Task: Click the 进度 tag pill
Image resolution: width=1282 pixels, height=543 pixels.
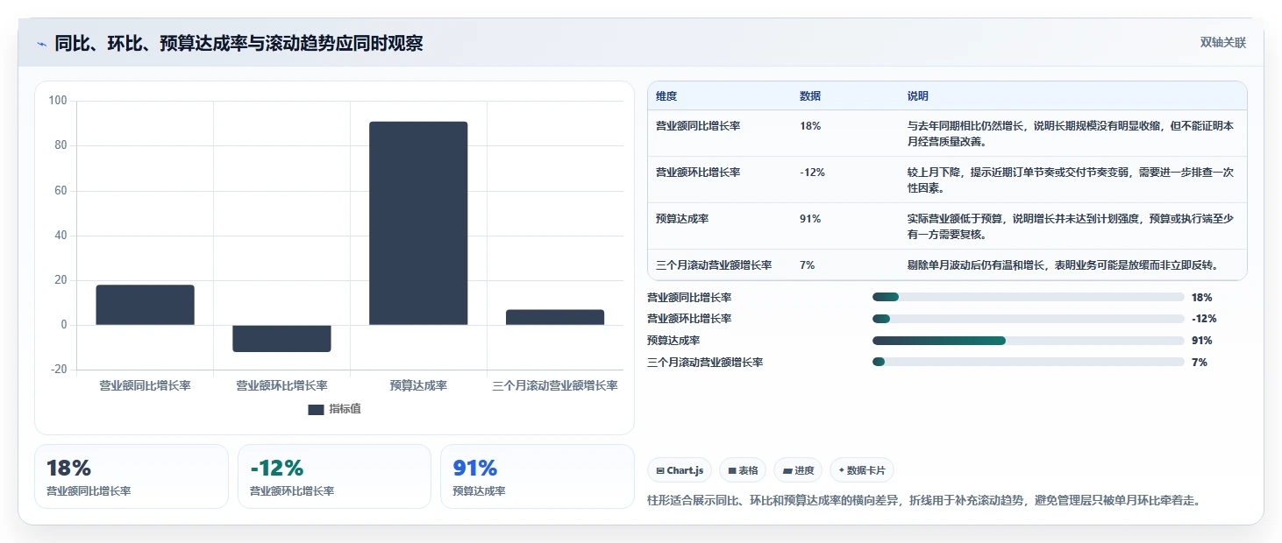Action: click(798, 470)
